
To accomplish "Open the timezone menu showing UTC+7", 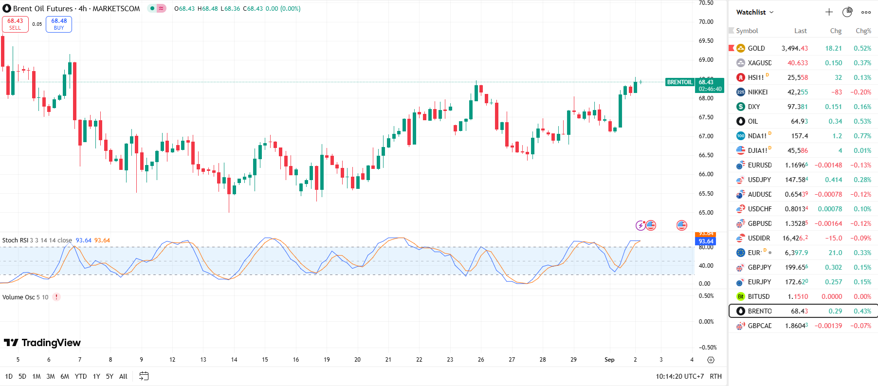I will point(679,376).
